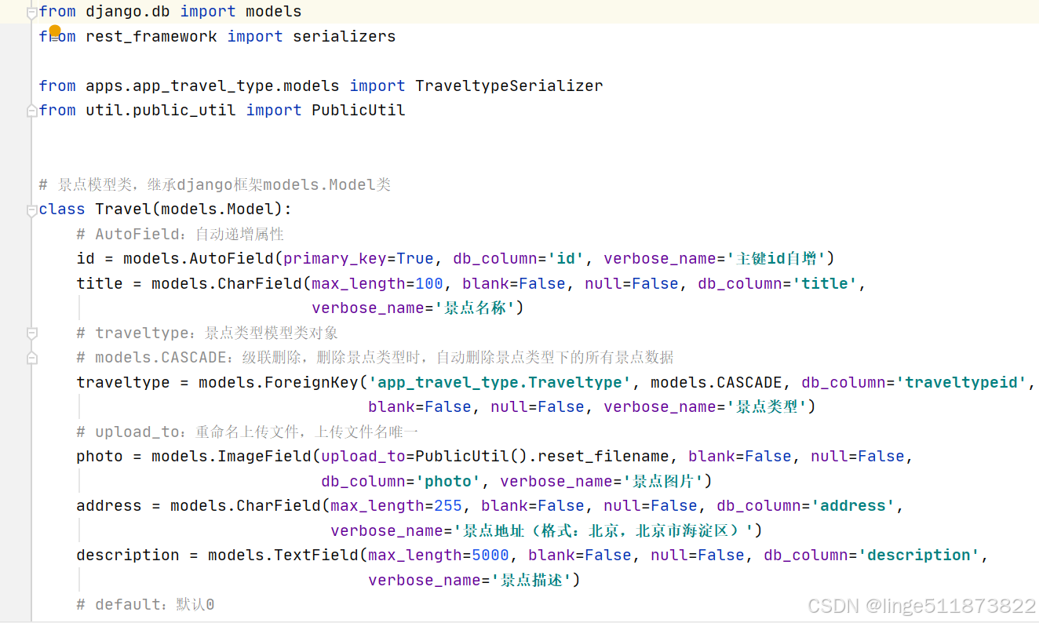
Task: Click 'reset_filename' method name
Action: point(603,457)
